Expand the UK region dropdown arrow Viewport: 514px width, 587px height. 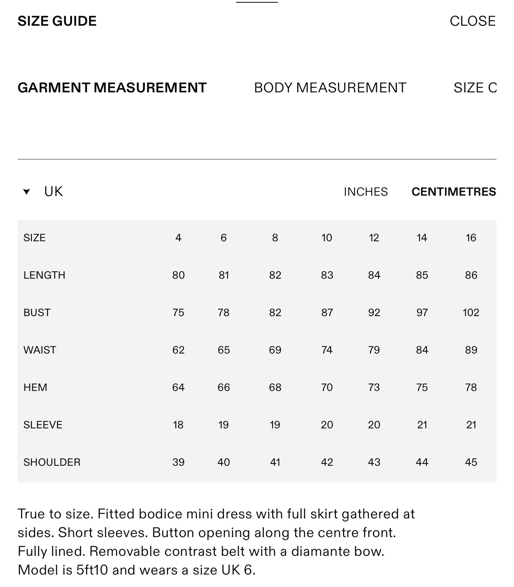coord(26,191)
